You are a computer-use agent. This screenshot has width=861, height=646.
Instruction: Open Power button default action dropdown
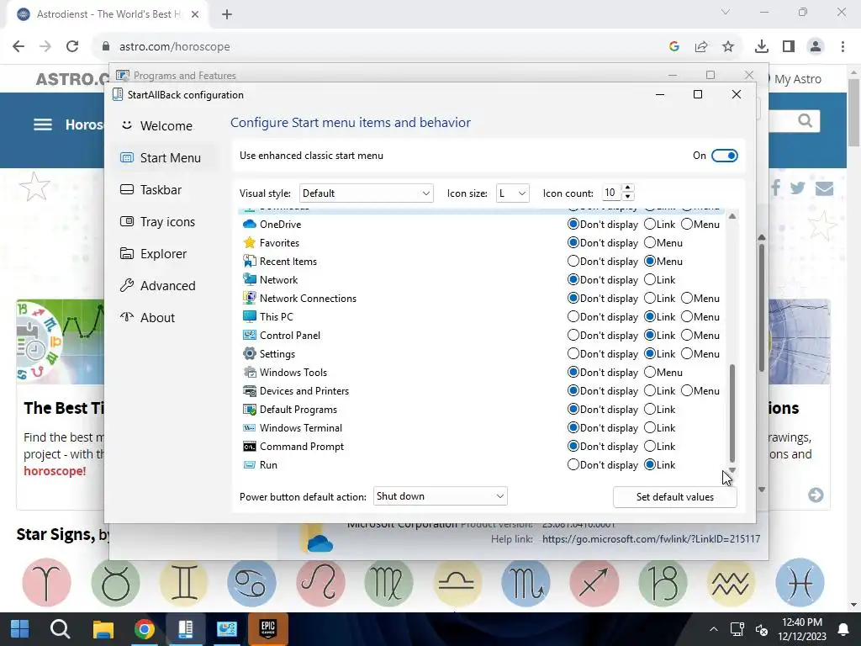440,496
